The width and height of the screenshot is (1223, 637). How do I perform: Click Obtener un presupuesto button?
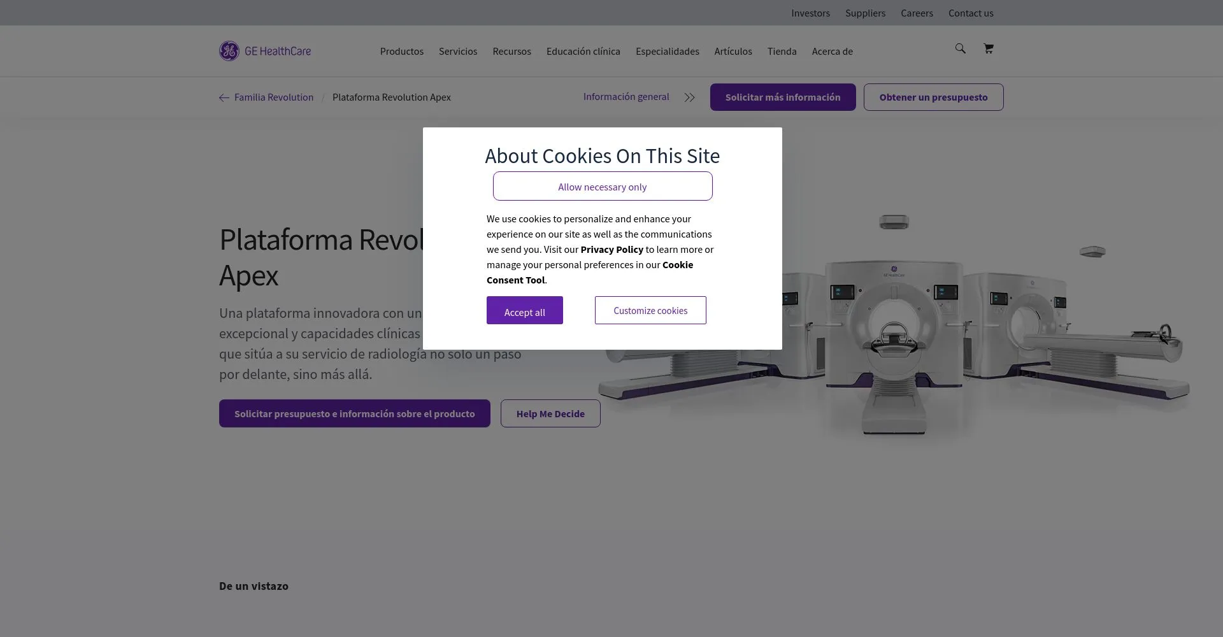tap(933, 97)
